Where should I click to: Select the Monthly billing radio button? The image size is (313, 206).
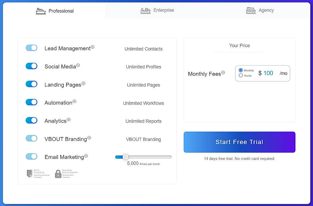pos(241,70)
